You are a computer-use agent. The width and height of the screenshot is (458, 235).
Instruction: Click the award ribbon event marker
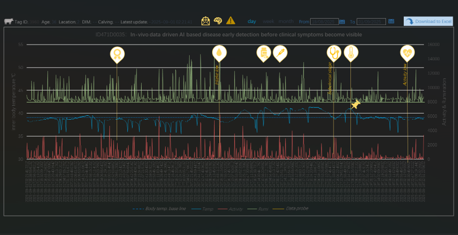[x=117, y=54]
